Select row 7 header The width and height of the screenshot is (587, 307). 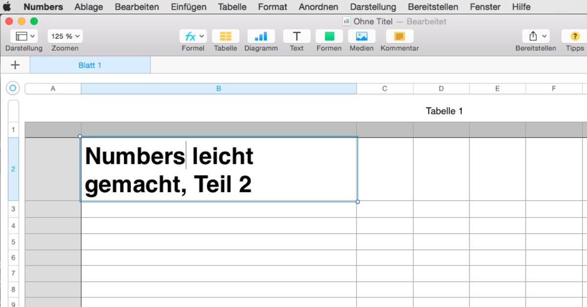click(x=13, y=273)
